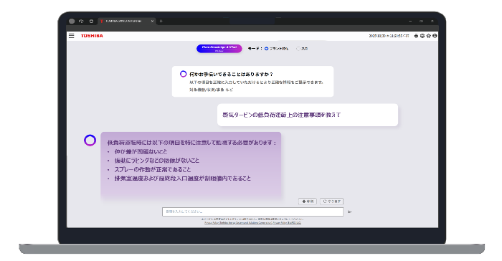Click the red TOSHIBA logo
The height and width of the screenshot is (261, 502).
pos(92,36)
